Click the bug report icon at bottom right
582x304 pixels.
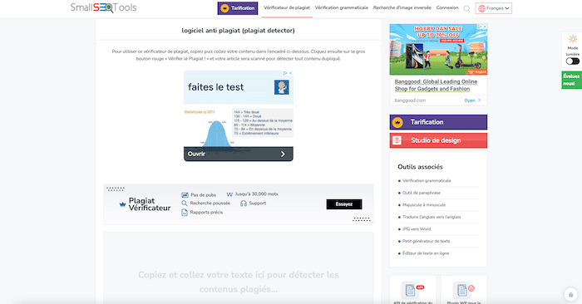point(570,295)
